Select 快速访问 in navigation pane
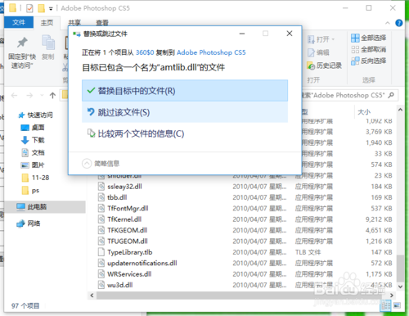 point(35,115)
